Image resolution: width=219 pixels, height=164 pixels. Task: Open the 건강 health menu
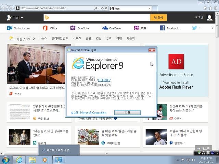click(99, 38)
